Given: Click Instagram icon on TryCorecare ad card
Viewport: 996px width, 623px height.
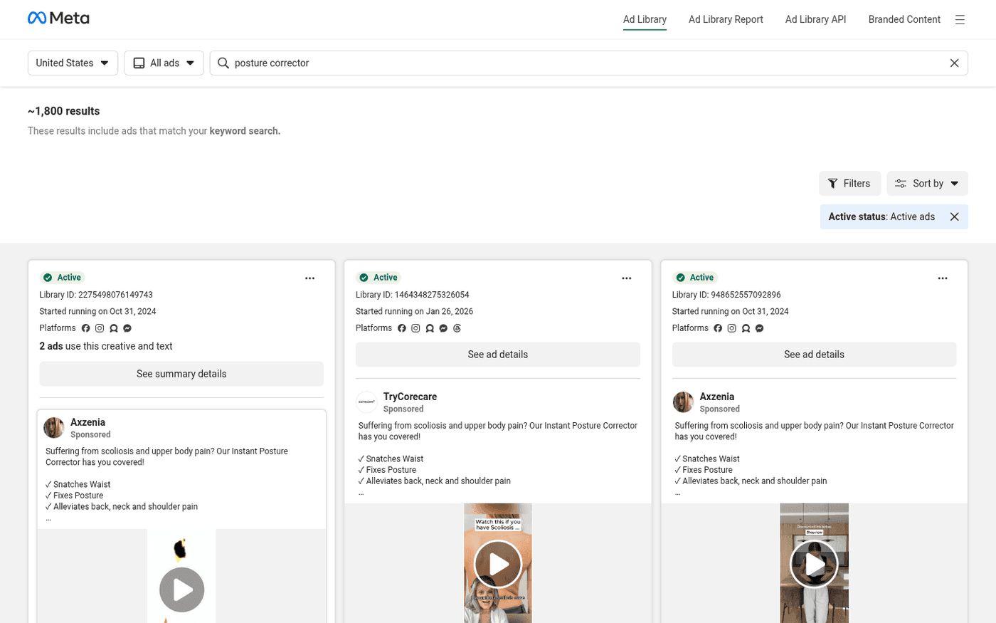Looking at the screenshot, I should click(x=415, y=328).
